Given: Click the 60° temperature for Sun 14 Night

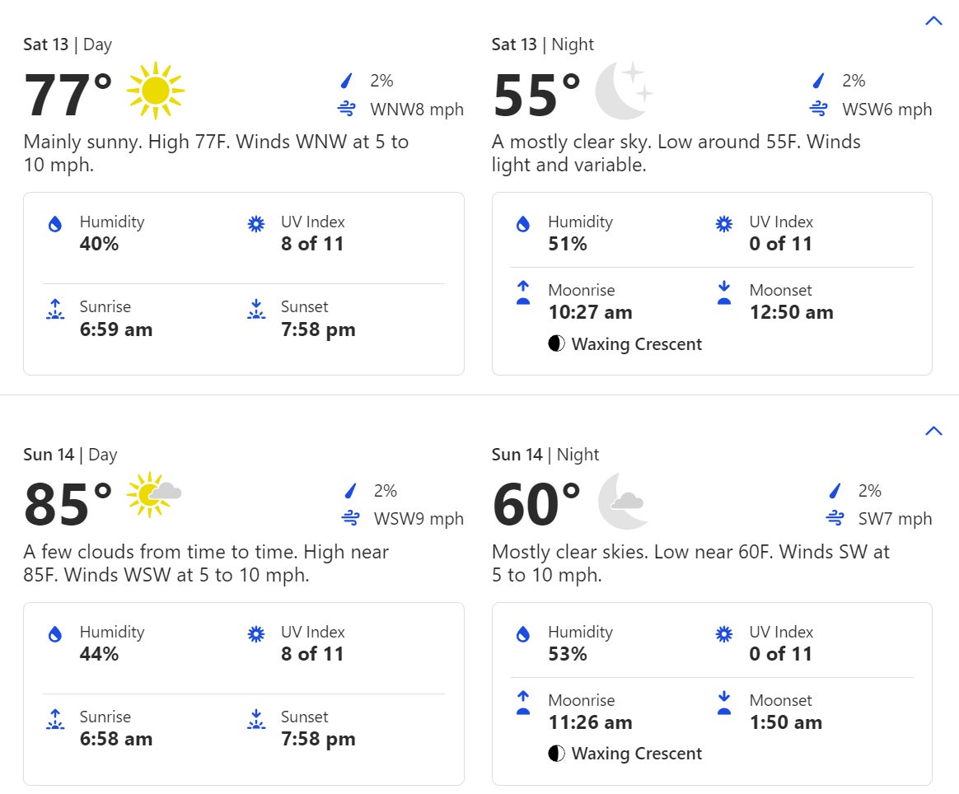Looking at the screenshot, I should click(x=536, y=505).
